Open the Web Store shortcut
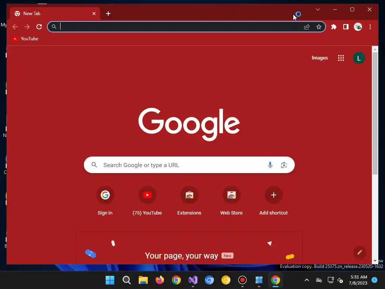Screen dimensions: 385x289 231,201
